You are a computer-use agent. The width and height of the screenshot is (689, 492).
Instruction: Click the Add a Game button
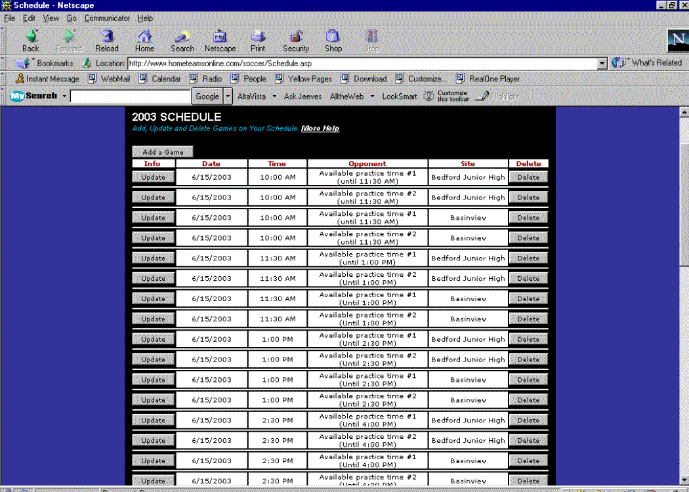point(163,152)
